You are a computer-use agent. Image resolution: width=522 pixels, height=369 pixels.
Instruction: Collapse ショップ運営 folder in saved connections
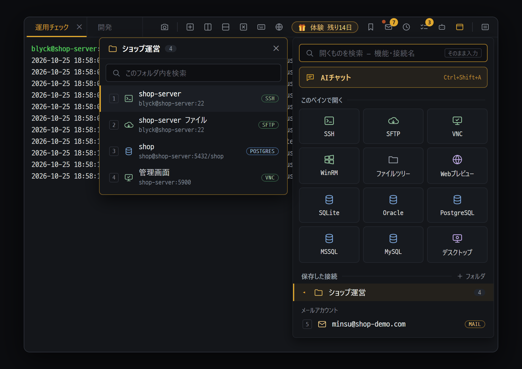[x=393, y=292]
